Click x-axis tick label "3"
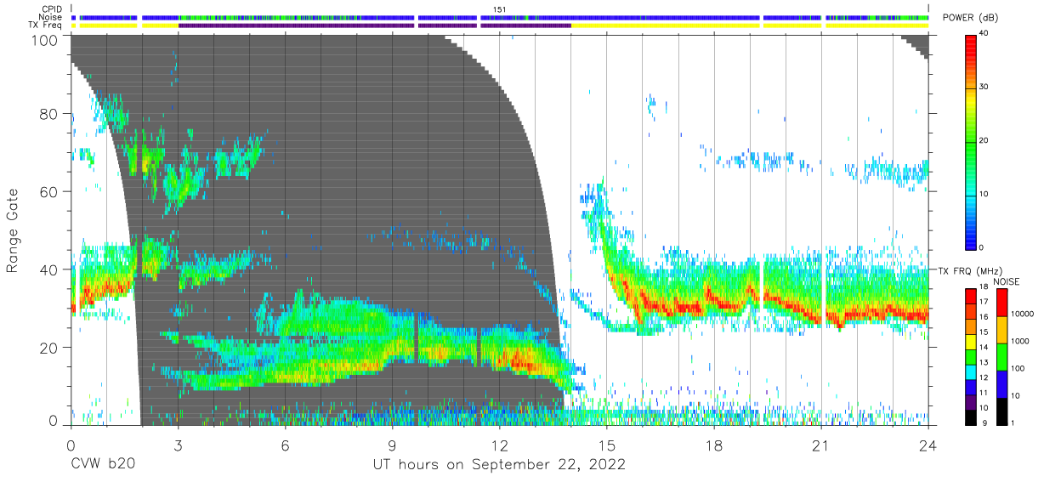 click(178, 445)
